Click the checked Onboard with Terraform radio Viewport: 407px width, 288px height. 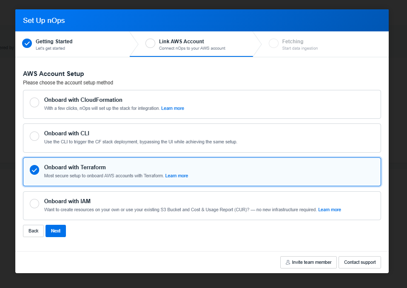(34, 170)
